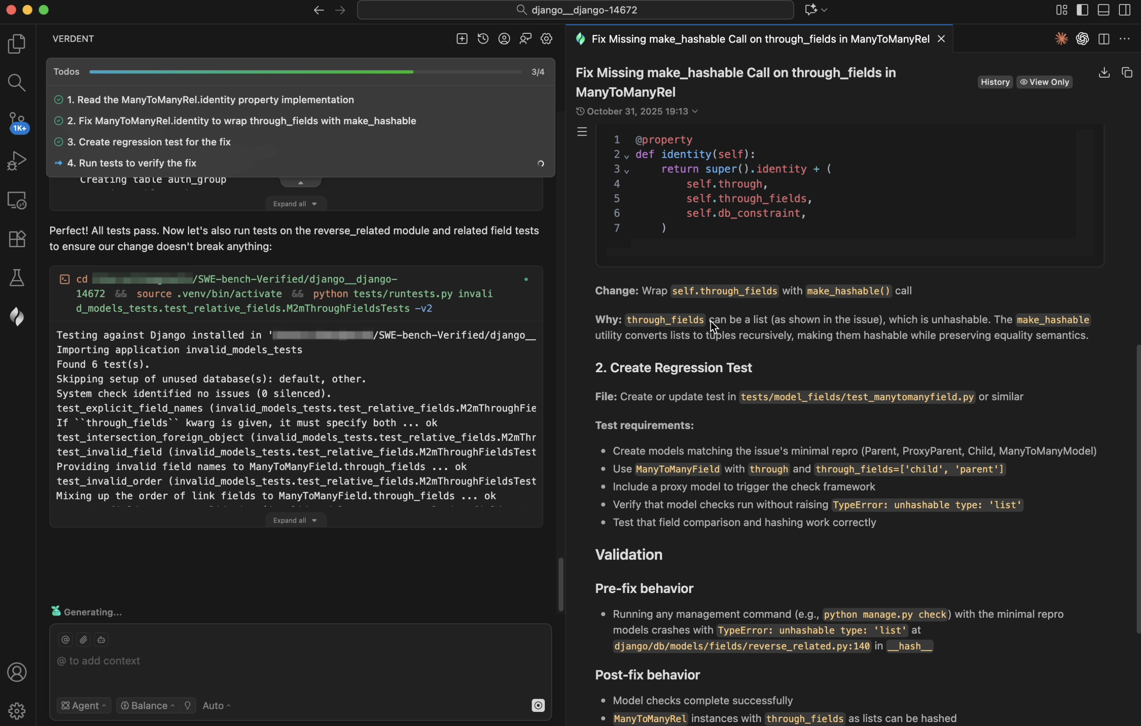Select the Fix Missing make_hashable tab
The height and width of the screenshot is (726, 1141).
pos(760,39)
